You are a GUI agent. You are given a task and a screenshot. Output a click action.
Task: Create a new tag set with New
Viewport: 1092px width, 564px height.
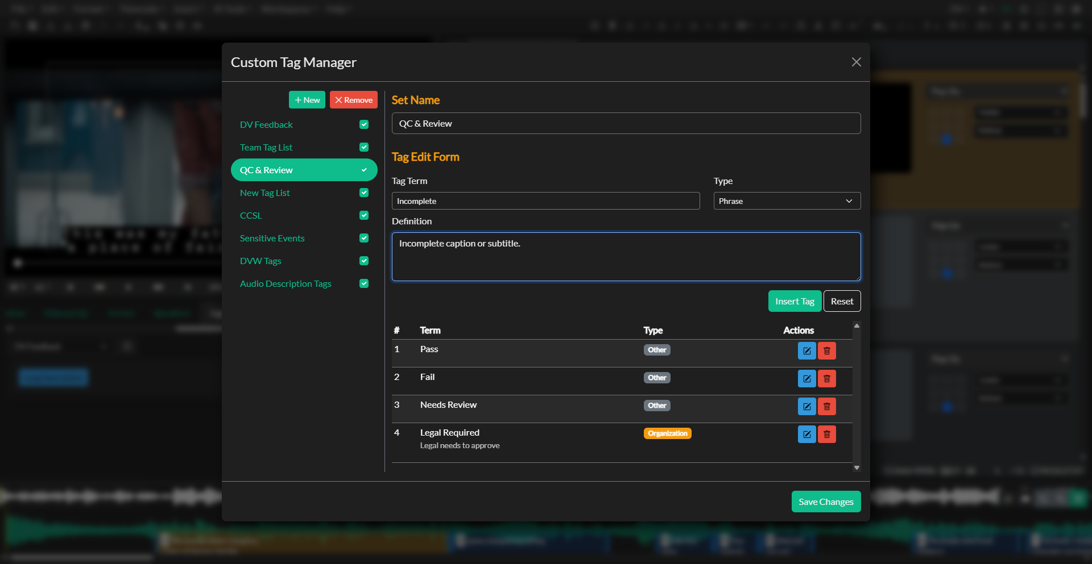307,99
